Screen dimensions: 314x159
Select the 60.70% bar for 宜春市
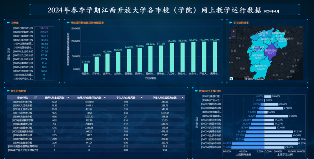pos(108,63)
